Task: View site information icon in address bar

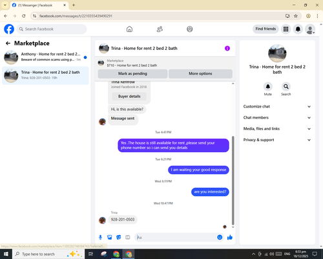Action: click(x=35, y=16)
